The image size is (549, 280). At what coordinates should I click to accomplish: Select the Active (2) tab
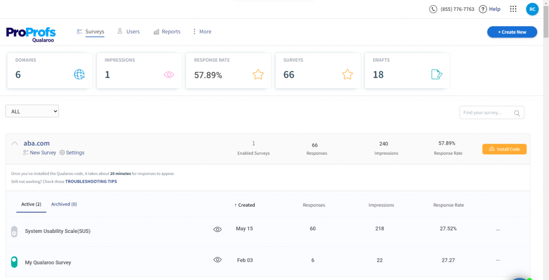[x=31, y=204]
